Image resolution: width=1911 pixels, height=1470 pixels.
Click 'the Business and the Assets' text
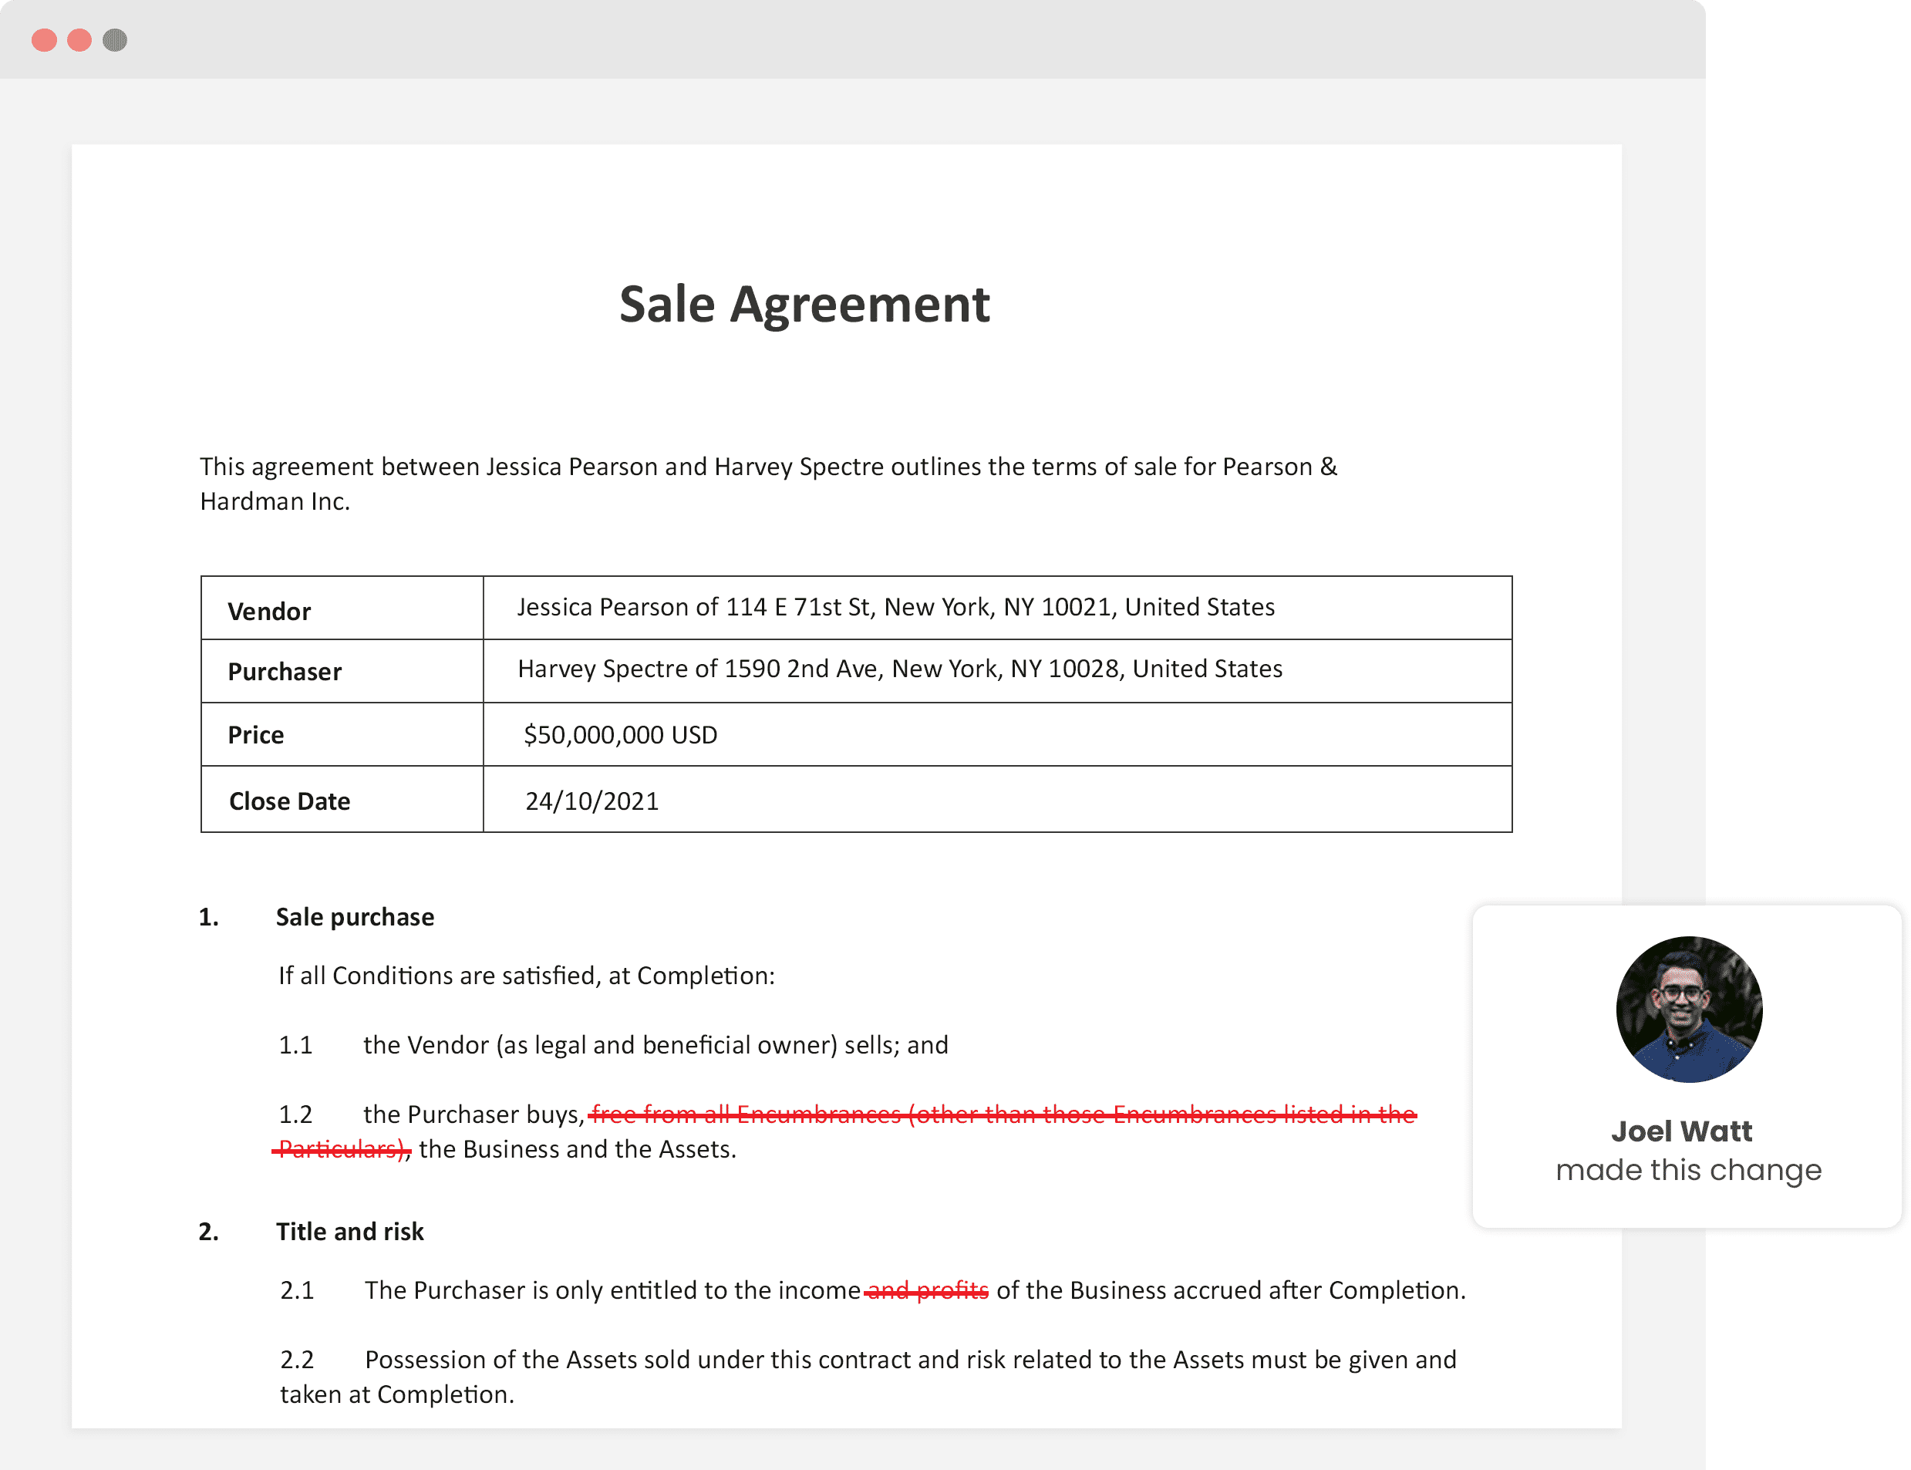coord(578,1149)
